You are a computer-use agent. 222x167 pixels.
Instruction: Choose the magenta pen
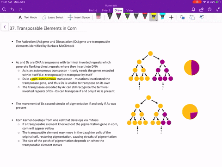point(118,16)
